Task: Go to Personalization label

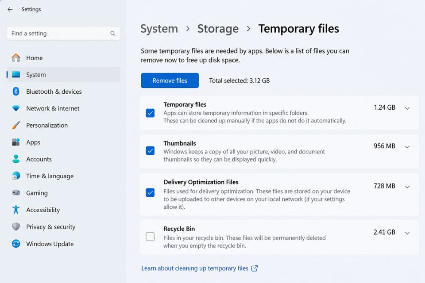Action: (47, 126)
